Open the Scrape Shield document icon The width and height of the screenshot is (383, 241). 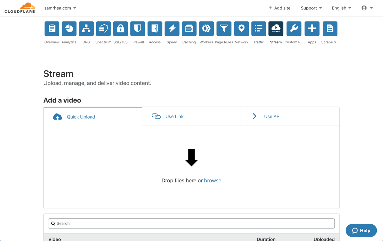[x=330, y=29]
